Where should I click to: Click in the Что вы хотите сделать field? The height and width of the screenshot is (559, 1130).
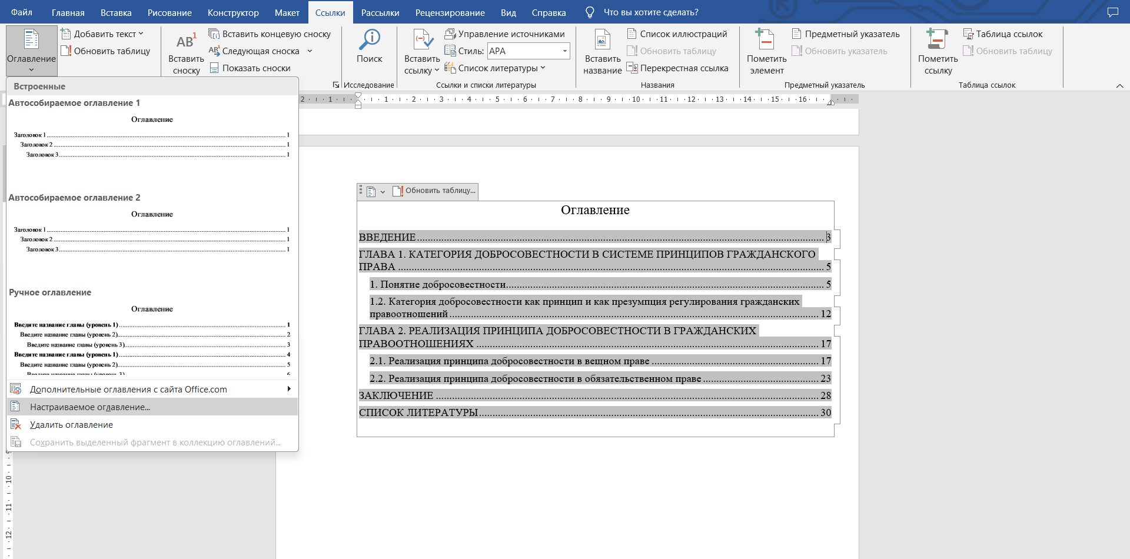click(x=651, y=12)
